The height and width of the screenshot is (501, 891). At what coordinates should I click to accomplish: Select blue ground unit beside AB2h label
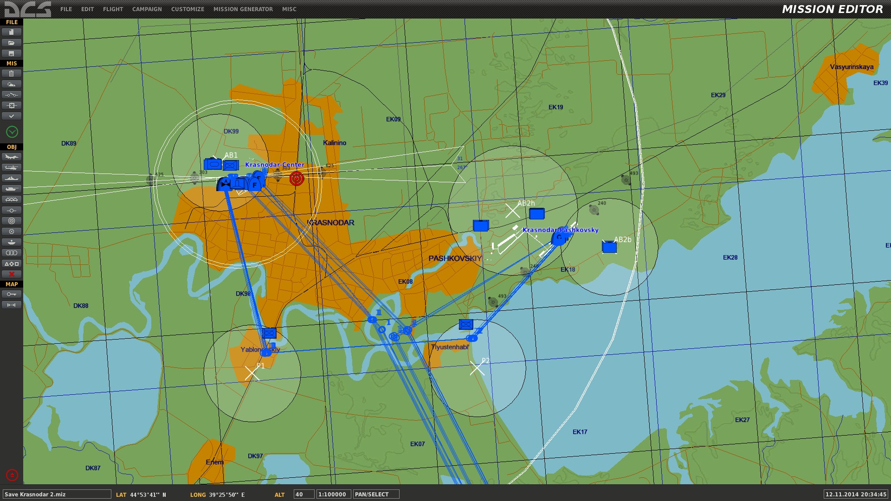(x=537, y=214)
